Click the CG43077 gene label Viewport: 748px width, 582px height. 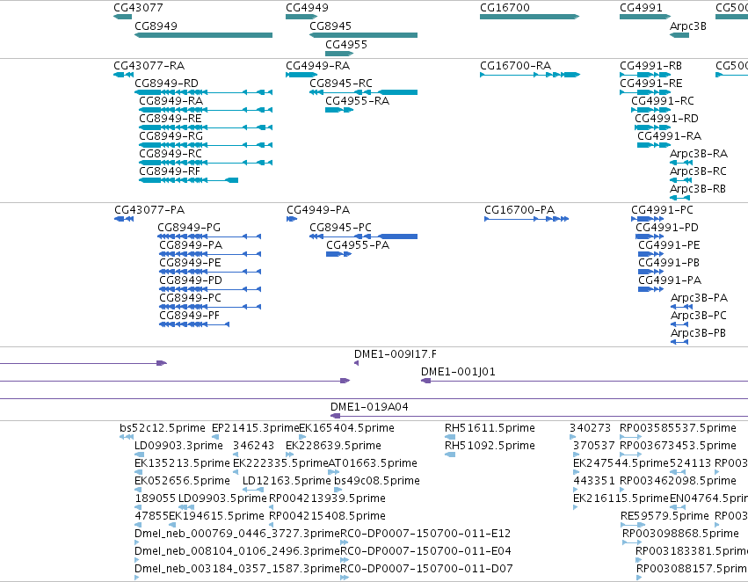coord(138,8)
